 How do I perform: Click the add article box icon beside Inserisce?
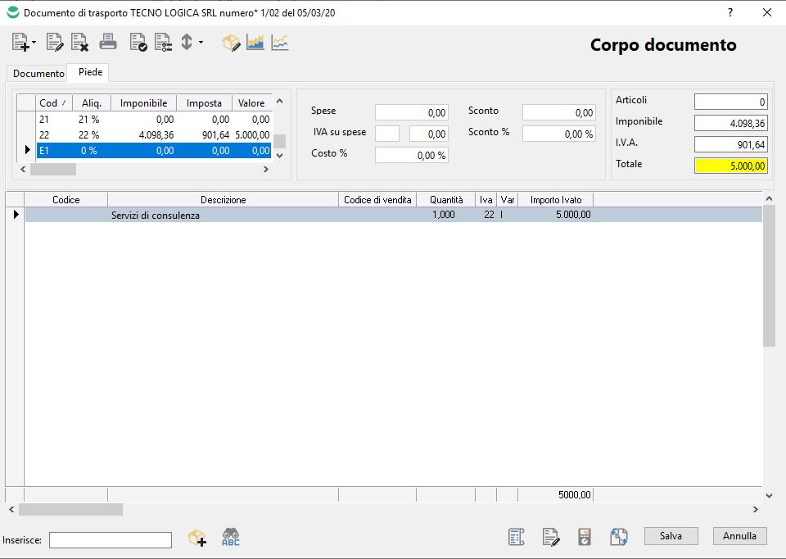pyautogui.click(x=197, y=538)
